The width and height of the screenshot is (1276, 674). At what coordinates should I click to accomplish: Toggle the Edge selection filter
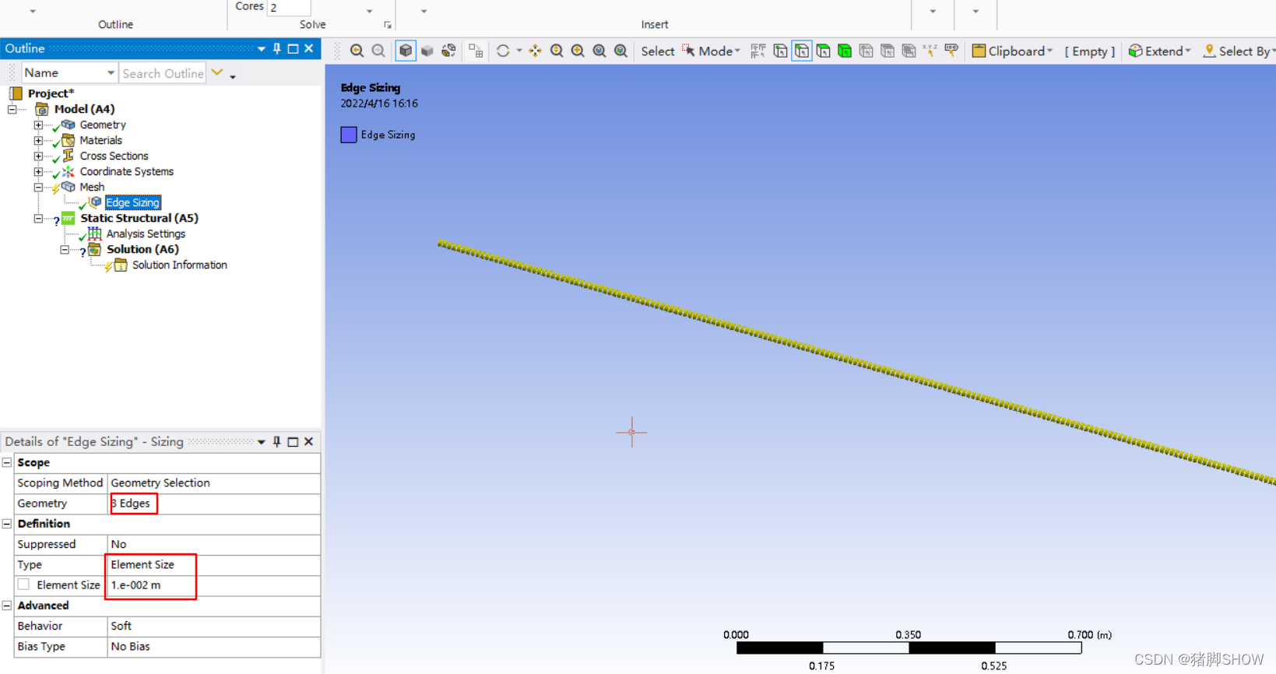point(802,51)
